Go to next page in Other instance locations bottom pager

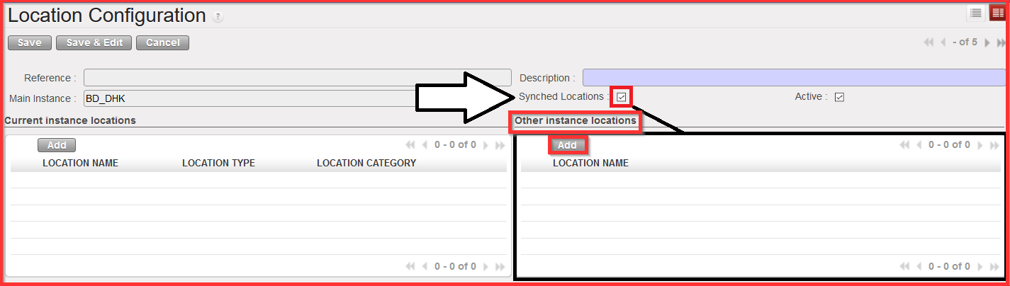pos(980,267)
